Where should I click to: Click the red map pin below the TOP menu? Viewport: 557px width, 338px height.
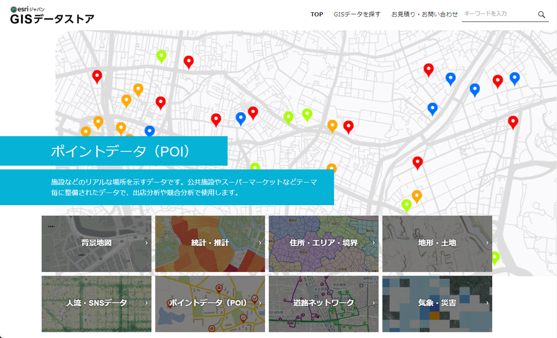click(x=348, y=126)
